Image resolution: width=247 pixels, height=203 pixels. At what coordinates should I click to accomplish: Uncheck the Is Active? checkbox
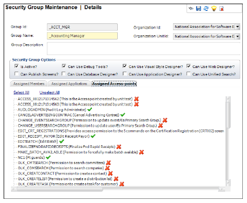[17, 66]
